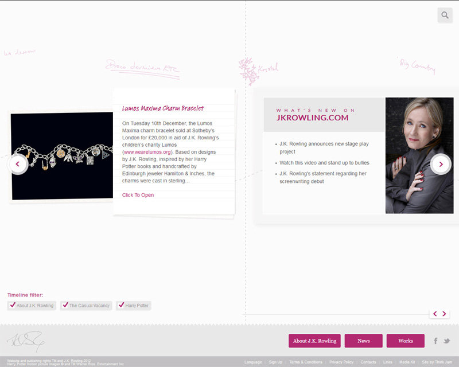The height and width of the screenshot is (367, 459).
Task: Click small right timeline arrow at bottom right
Action: tap(444, 314)
